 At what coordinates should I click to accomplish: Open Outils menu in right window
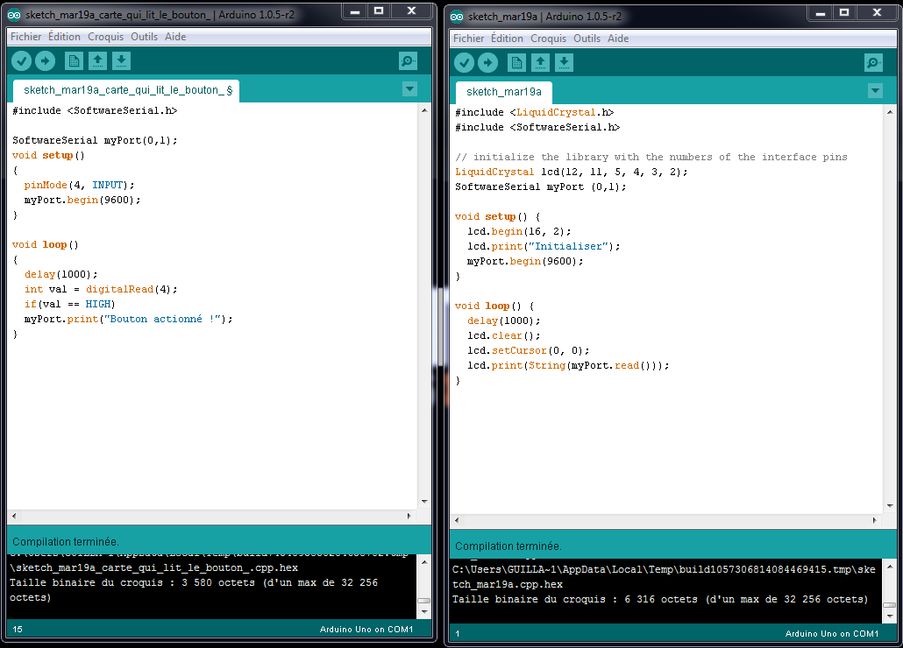point(587,39)
